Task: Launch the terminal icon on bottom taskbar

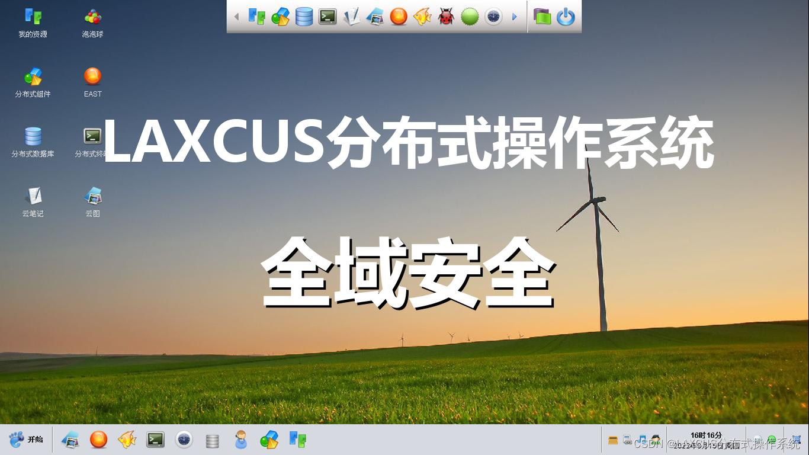Action: click(x=155, y=440)
